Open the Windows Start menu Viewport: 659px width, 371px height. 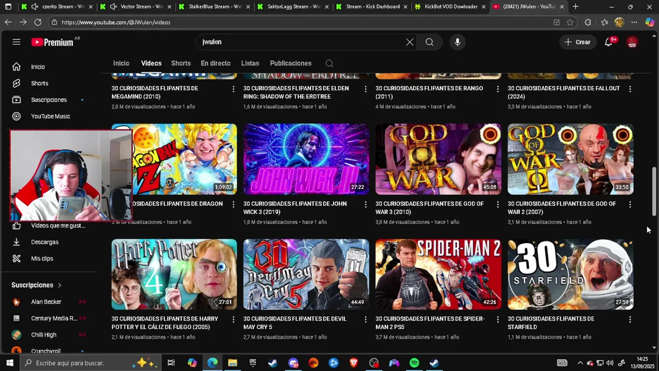(x=9, y=363)
